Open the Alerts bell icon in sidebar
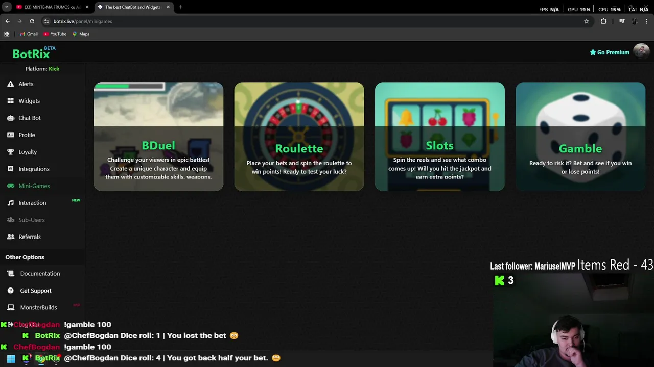Image resolution: width=654 pixels, height=367 pixels. coord(10,84)
